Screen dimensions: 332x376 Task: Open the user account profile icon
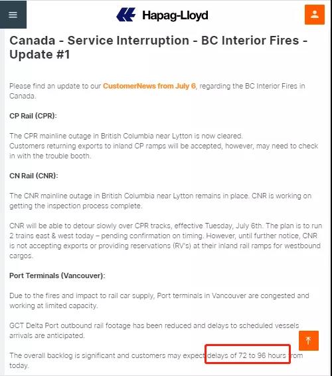click(315, 15)
